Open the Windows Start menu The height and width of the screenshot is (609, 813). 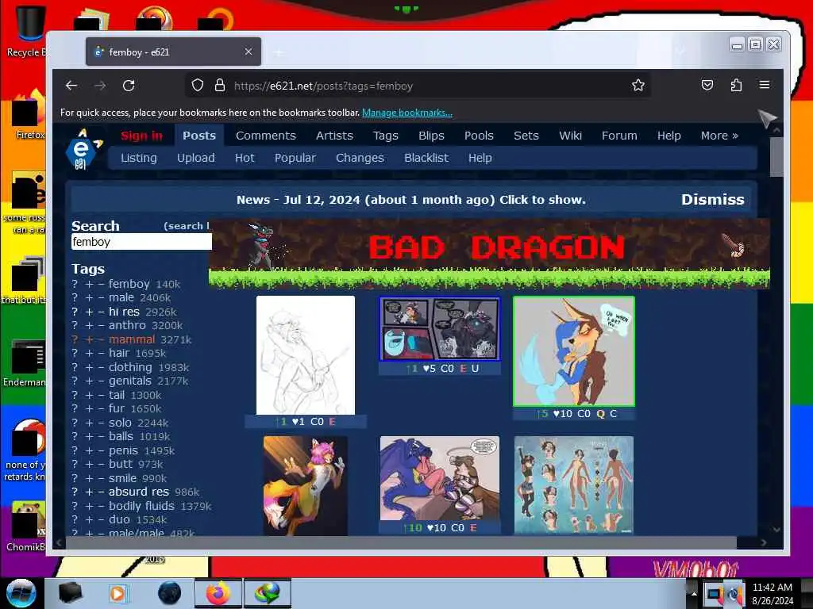[21, 593]
